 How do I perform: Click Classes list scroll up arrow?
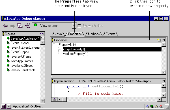pos(43,42)
